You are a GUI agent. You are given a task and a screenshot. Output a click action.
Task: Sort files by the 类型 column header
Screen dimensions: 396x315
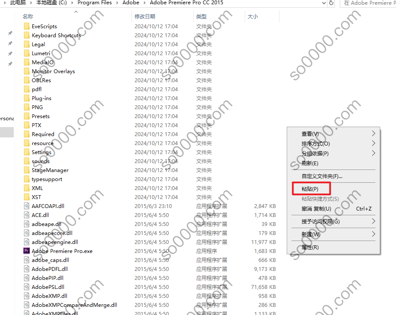click(x=201, y=16)
